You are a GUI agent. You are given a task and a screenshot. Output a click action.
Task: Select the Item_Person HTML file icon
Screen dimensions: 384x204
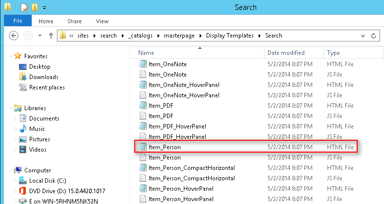click(143, 147)
